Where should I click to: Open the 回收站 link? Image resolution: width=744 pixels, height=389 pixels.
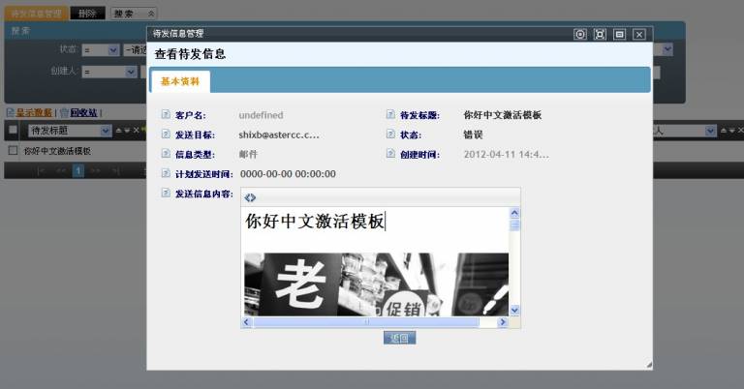[85, 112]
